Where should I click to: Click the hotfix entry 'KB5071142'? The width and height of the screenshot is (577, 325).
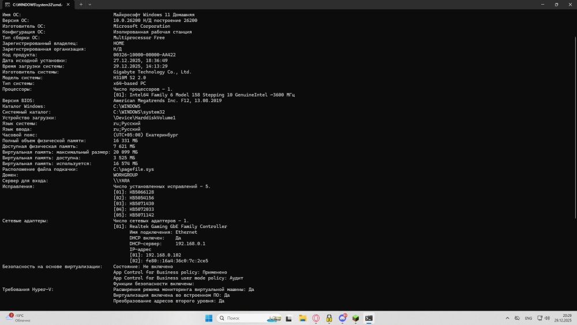click(x=142, y=215)
